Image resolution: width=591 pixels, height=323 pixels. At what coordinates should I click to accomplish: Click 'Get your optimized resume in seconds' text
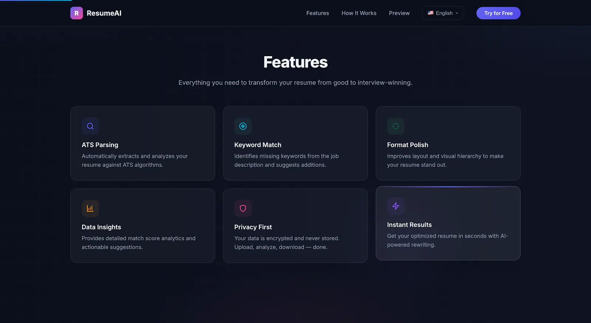(448, 240)
